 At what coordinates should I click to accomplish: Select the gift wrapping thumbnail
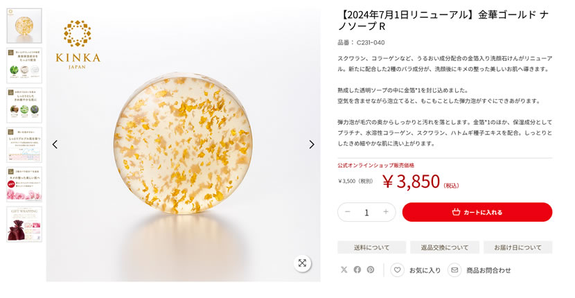[x=24, y=224]
